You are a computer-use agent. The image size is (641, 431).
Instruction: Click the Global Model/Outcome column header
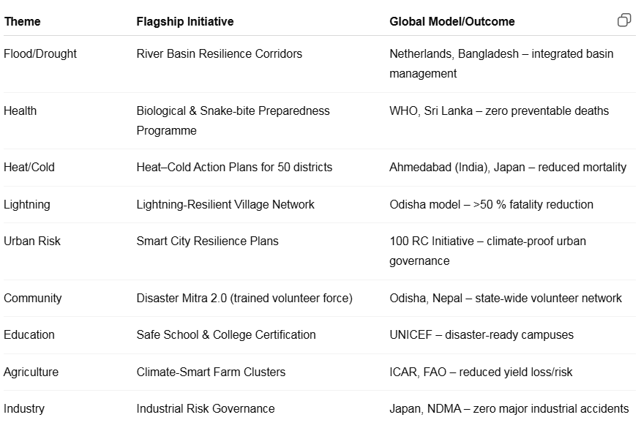click(451, 22)
